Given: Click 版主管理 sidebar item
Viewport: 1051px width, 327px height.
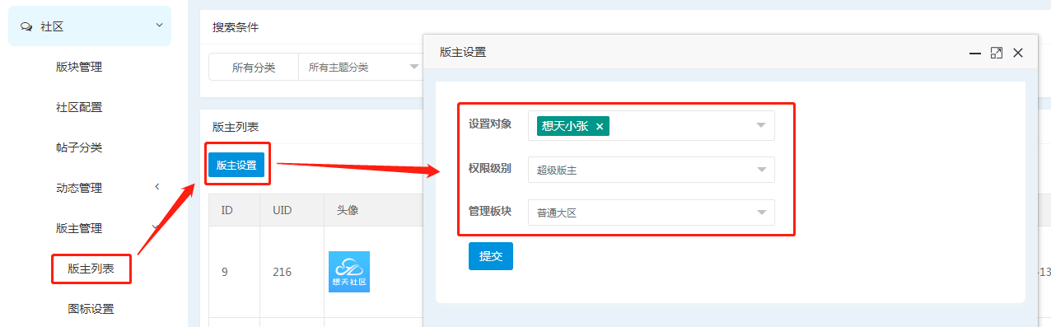Looking at the screenshot, I should pos(79,228).
